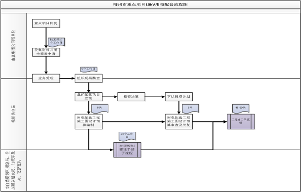Select the 下达投资计划 process box
Screen dimensions: 302x193
179,97
